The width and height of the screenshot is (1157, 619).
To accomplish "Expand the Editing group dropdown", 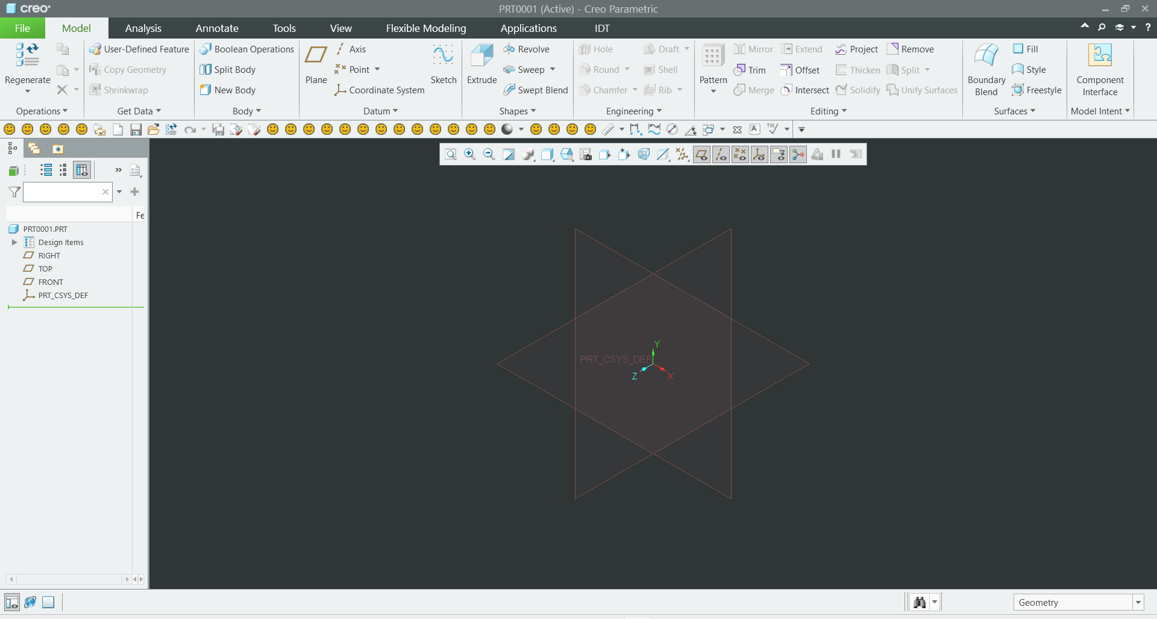I will pos(829,111).
